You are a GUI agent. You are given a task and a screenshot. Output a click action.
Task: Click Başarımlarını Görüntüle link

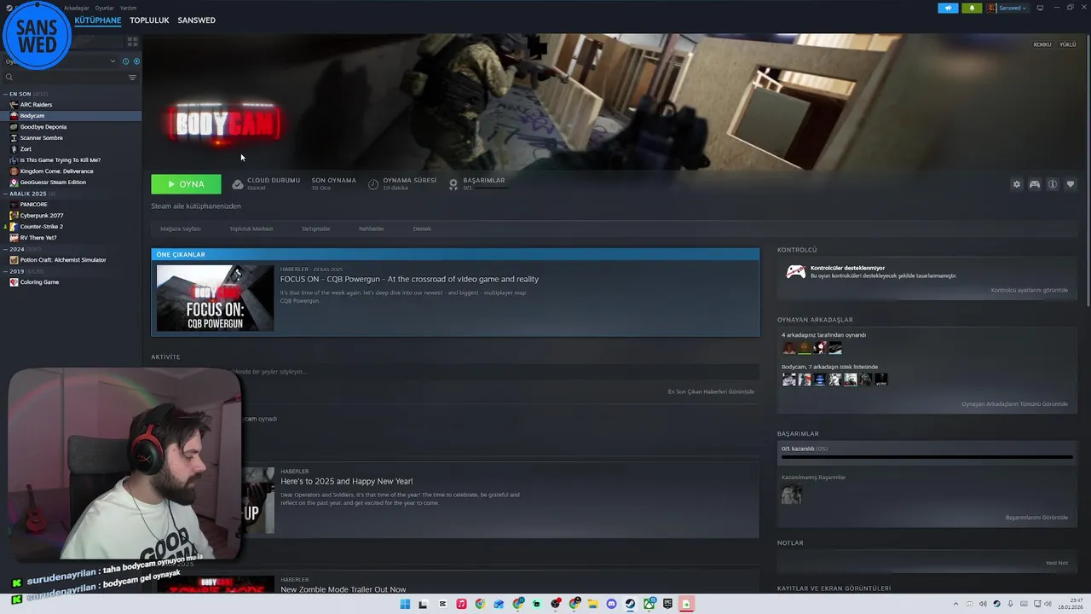(1036, 518)
